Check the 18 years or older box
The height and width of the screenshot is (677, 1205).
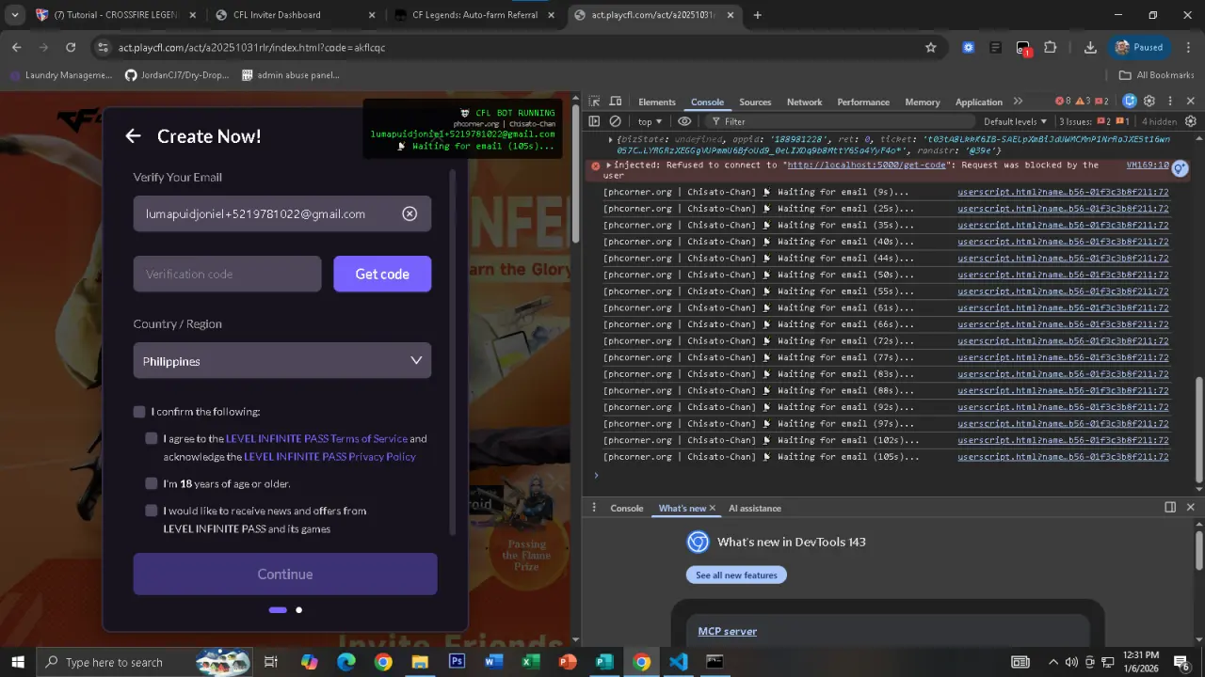152,483
